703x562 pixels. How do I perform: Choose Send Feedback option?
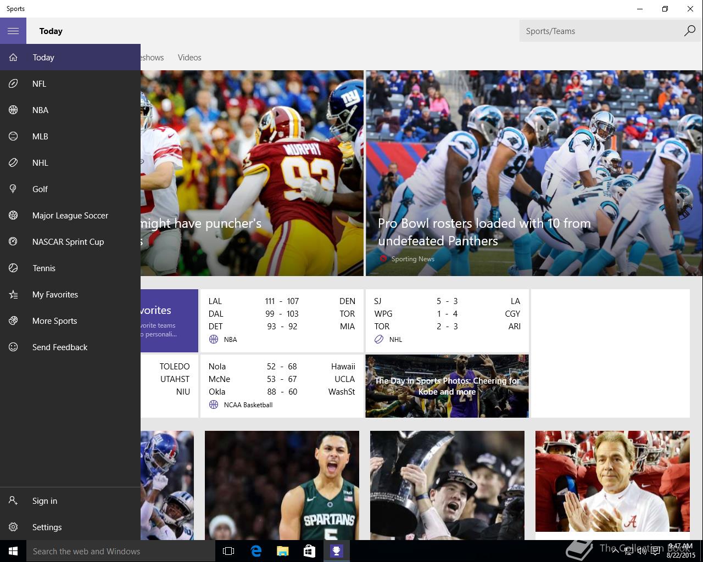[x=70, y=347]
